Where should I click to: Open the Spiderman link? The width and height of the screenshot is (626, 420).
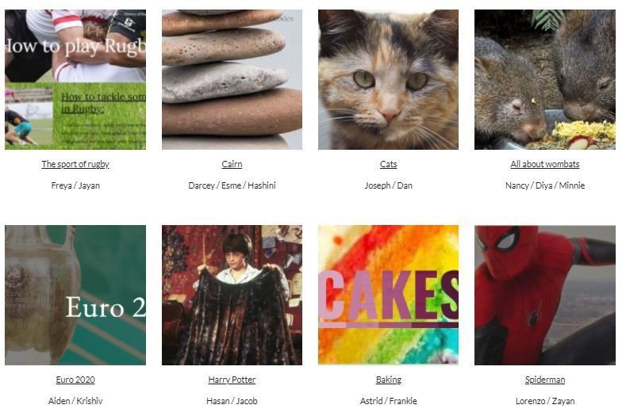[545, 380]
